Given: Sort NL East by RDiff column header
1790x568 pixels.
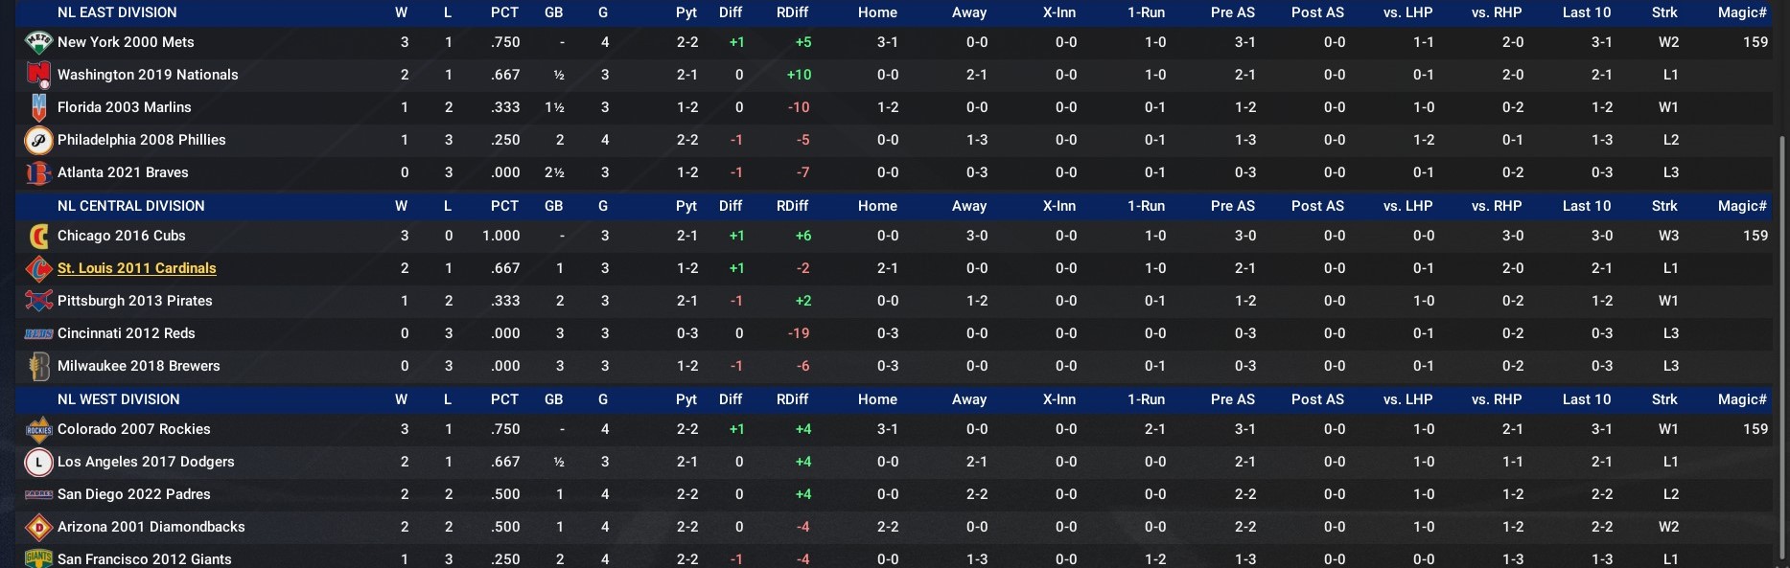Looking at the screenshot, I should (x=792, y=12).
